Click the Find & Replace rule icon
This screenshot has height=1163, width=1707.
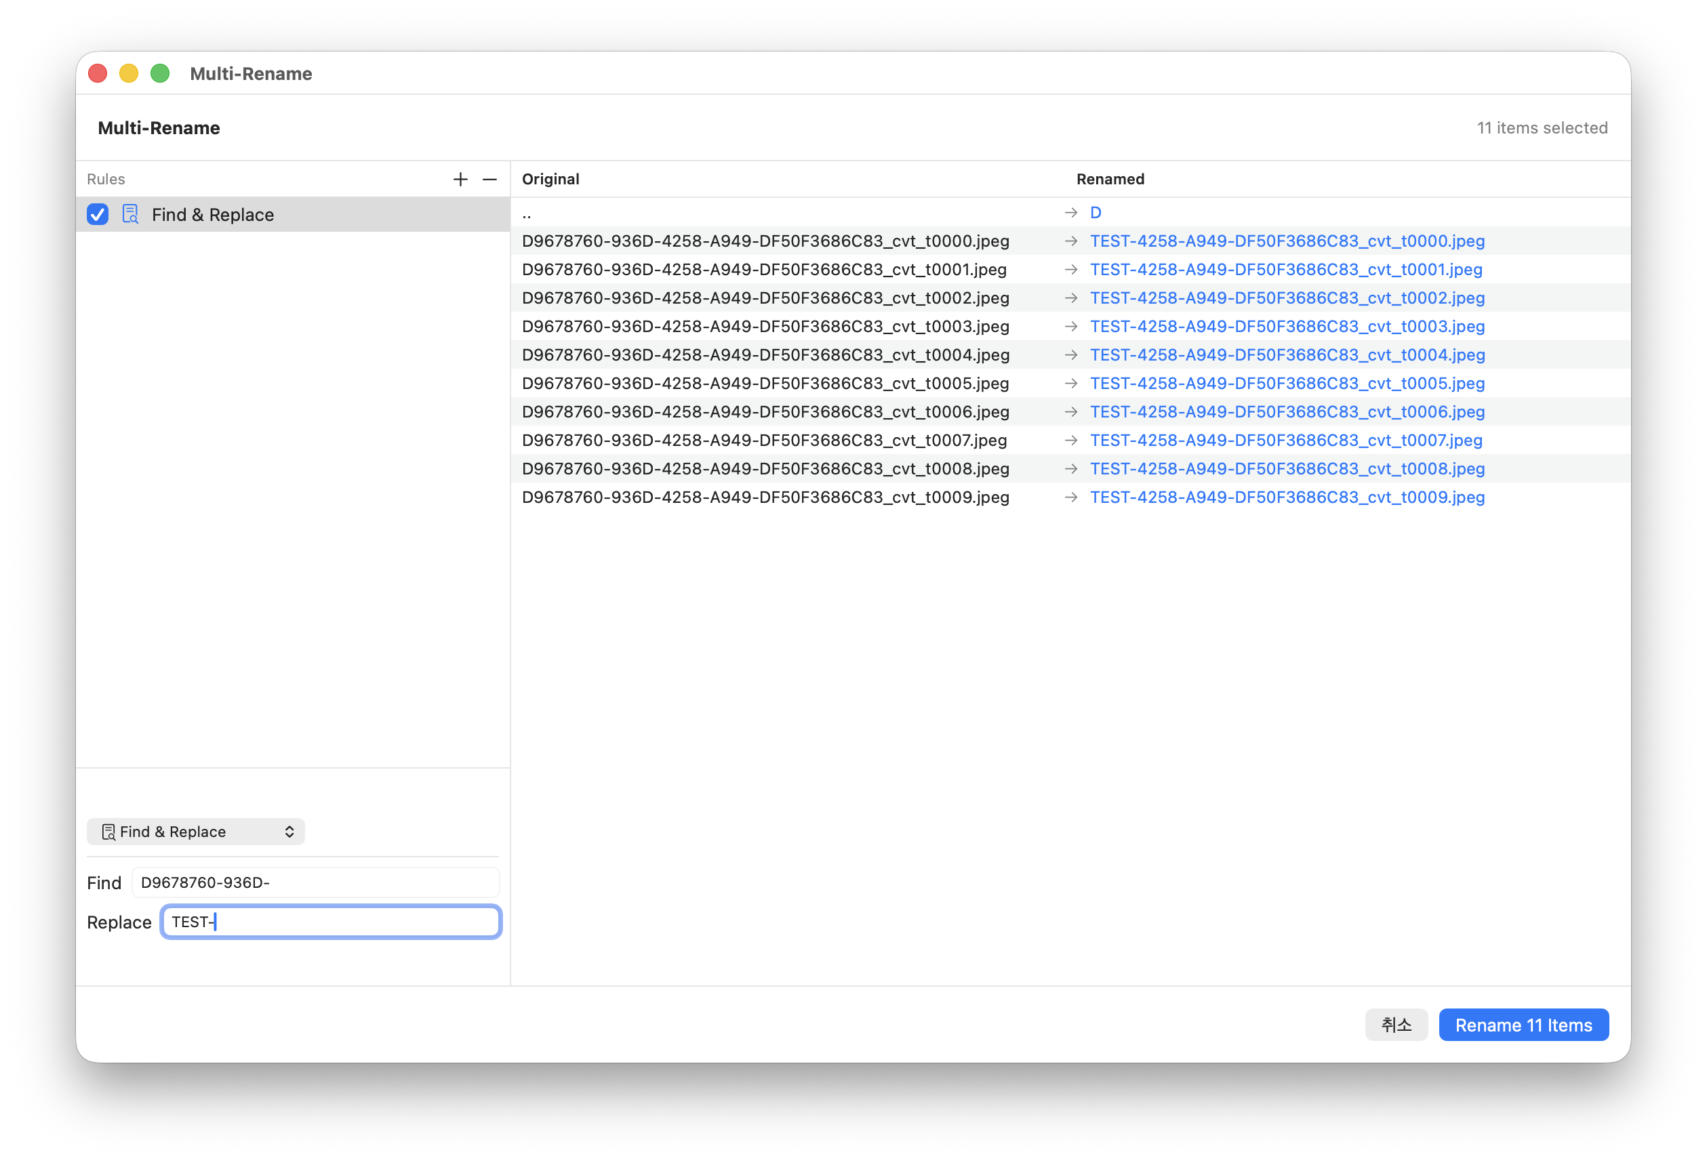(129, 214)
